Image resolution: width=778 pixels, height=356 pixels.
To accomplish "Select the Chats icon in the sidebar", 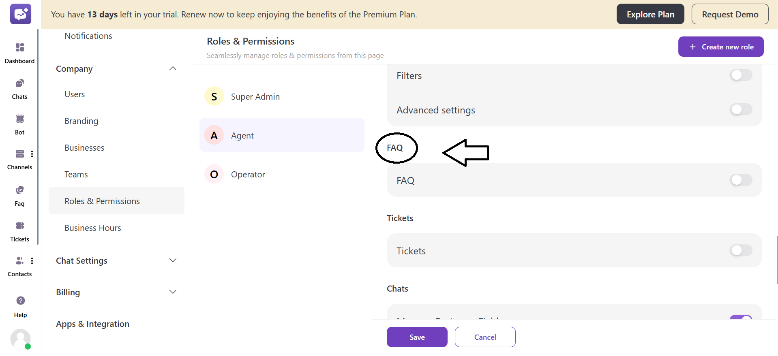I will pos(19,88).
